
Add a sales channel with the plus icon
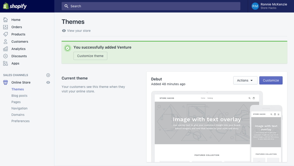[x=48, y=75]
